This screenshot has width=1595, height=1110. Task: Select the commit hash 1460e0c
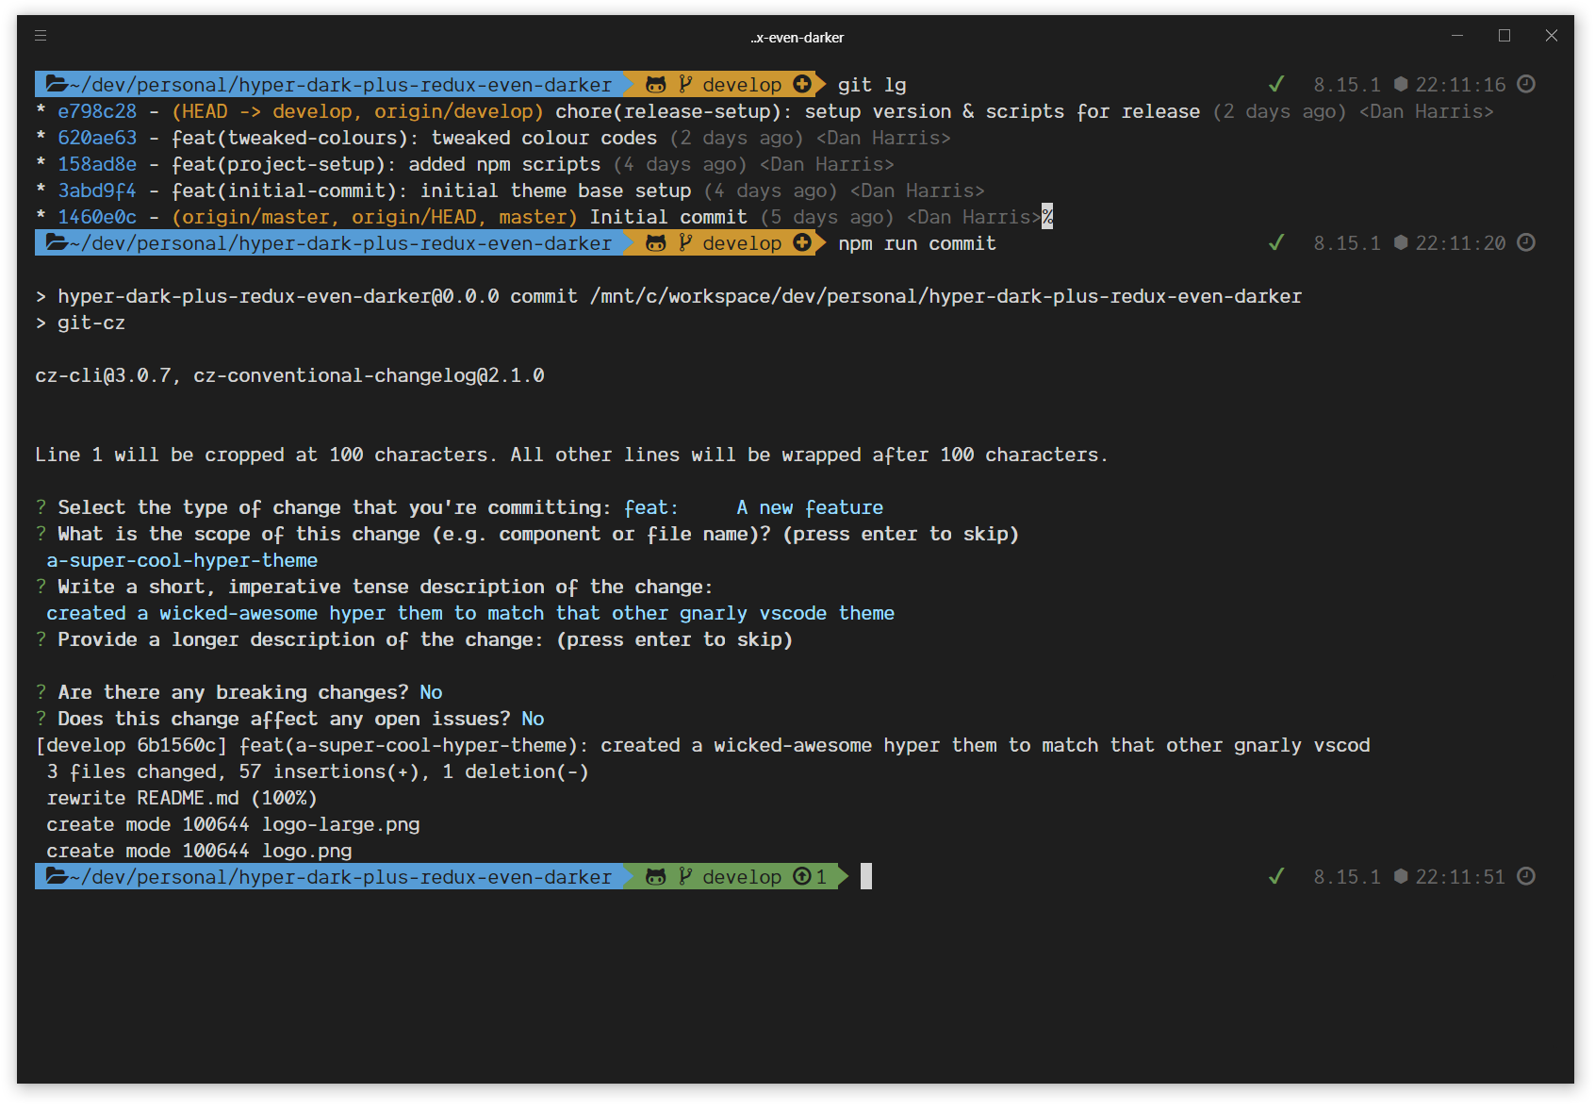tap(98, 217)
